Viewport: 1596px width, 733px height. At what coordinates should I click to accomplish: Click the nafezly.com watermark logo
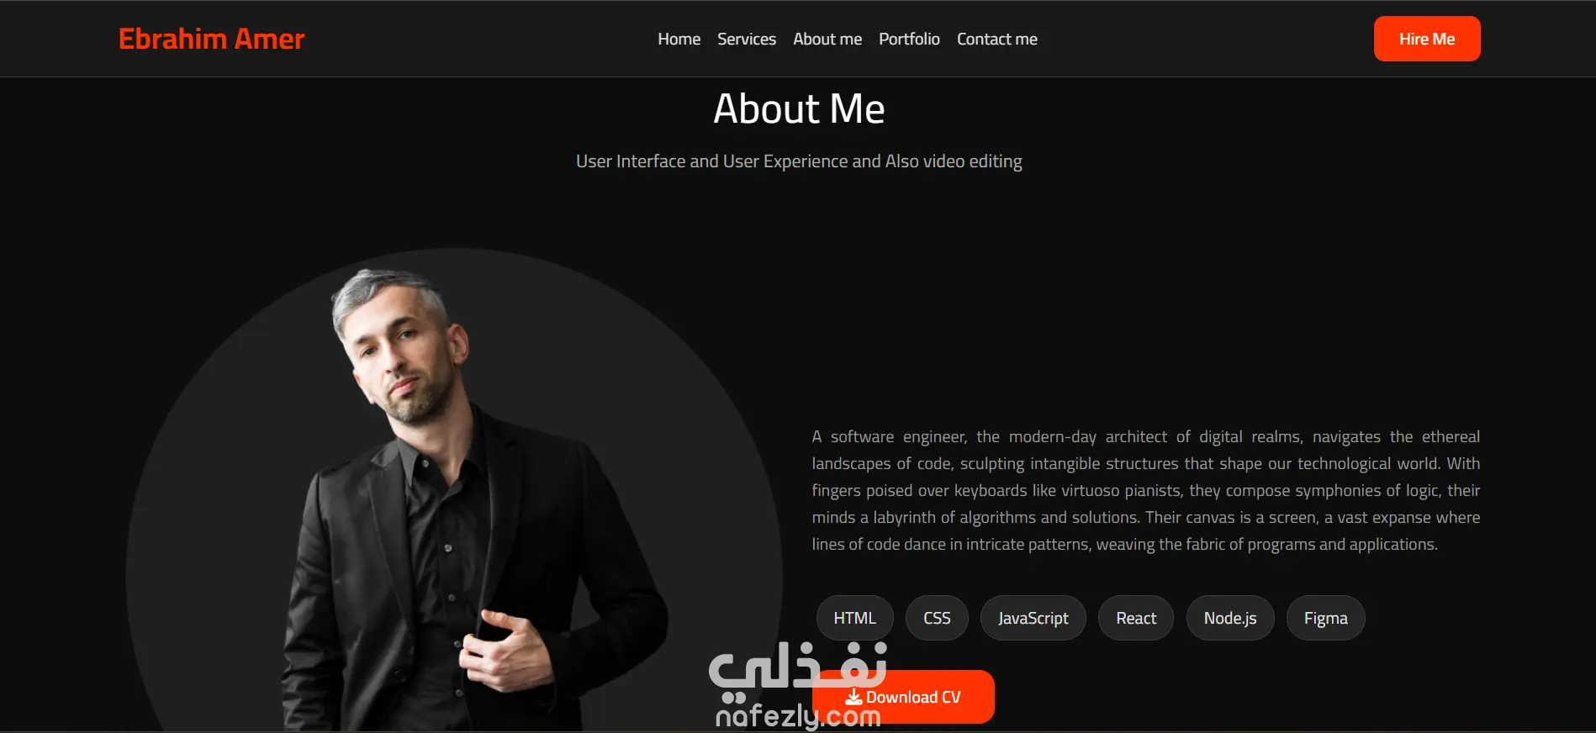[x=797, y=685]
